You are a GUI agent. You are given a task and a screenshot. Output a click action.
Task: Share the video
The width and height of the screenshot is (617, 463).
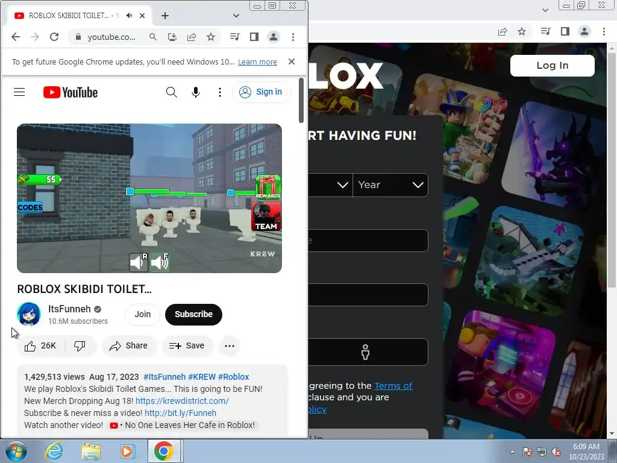click(x=129, y=345)
